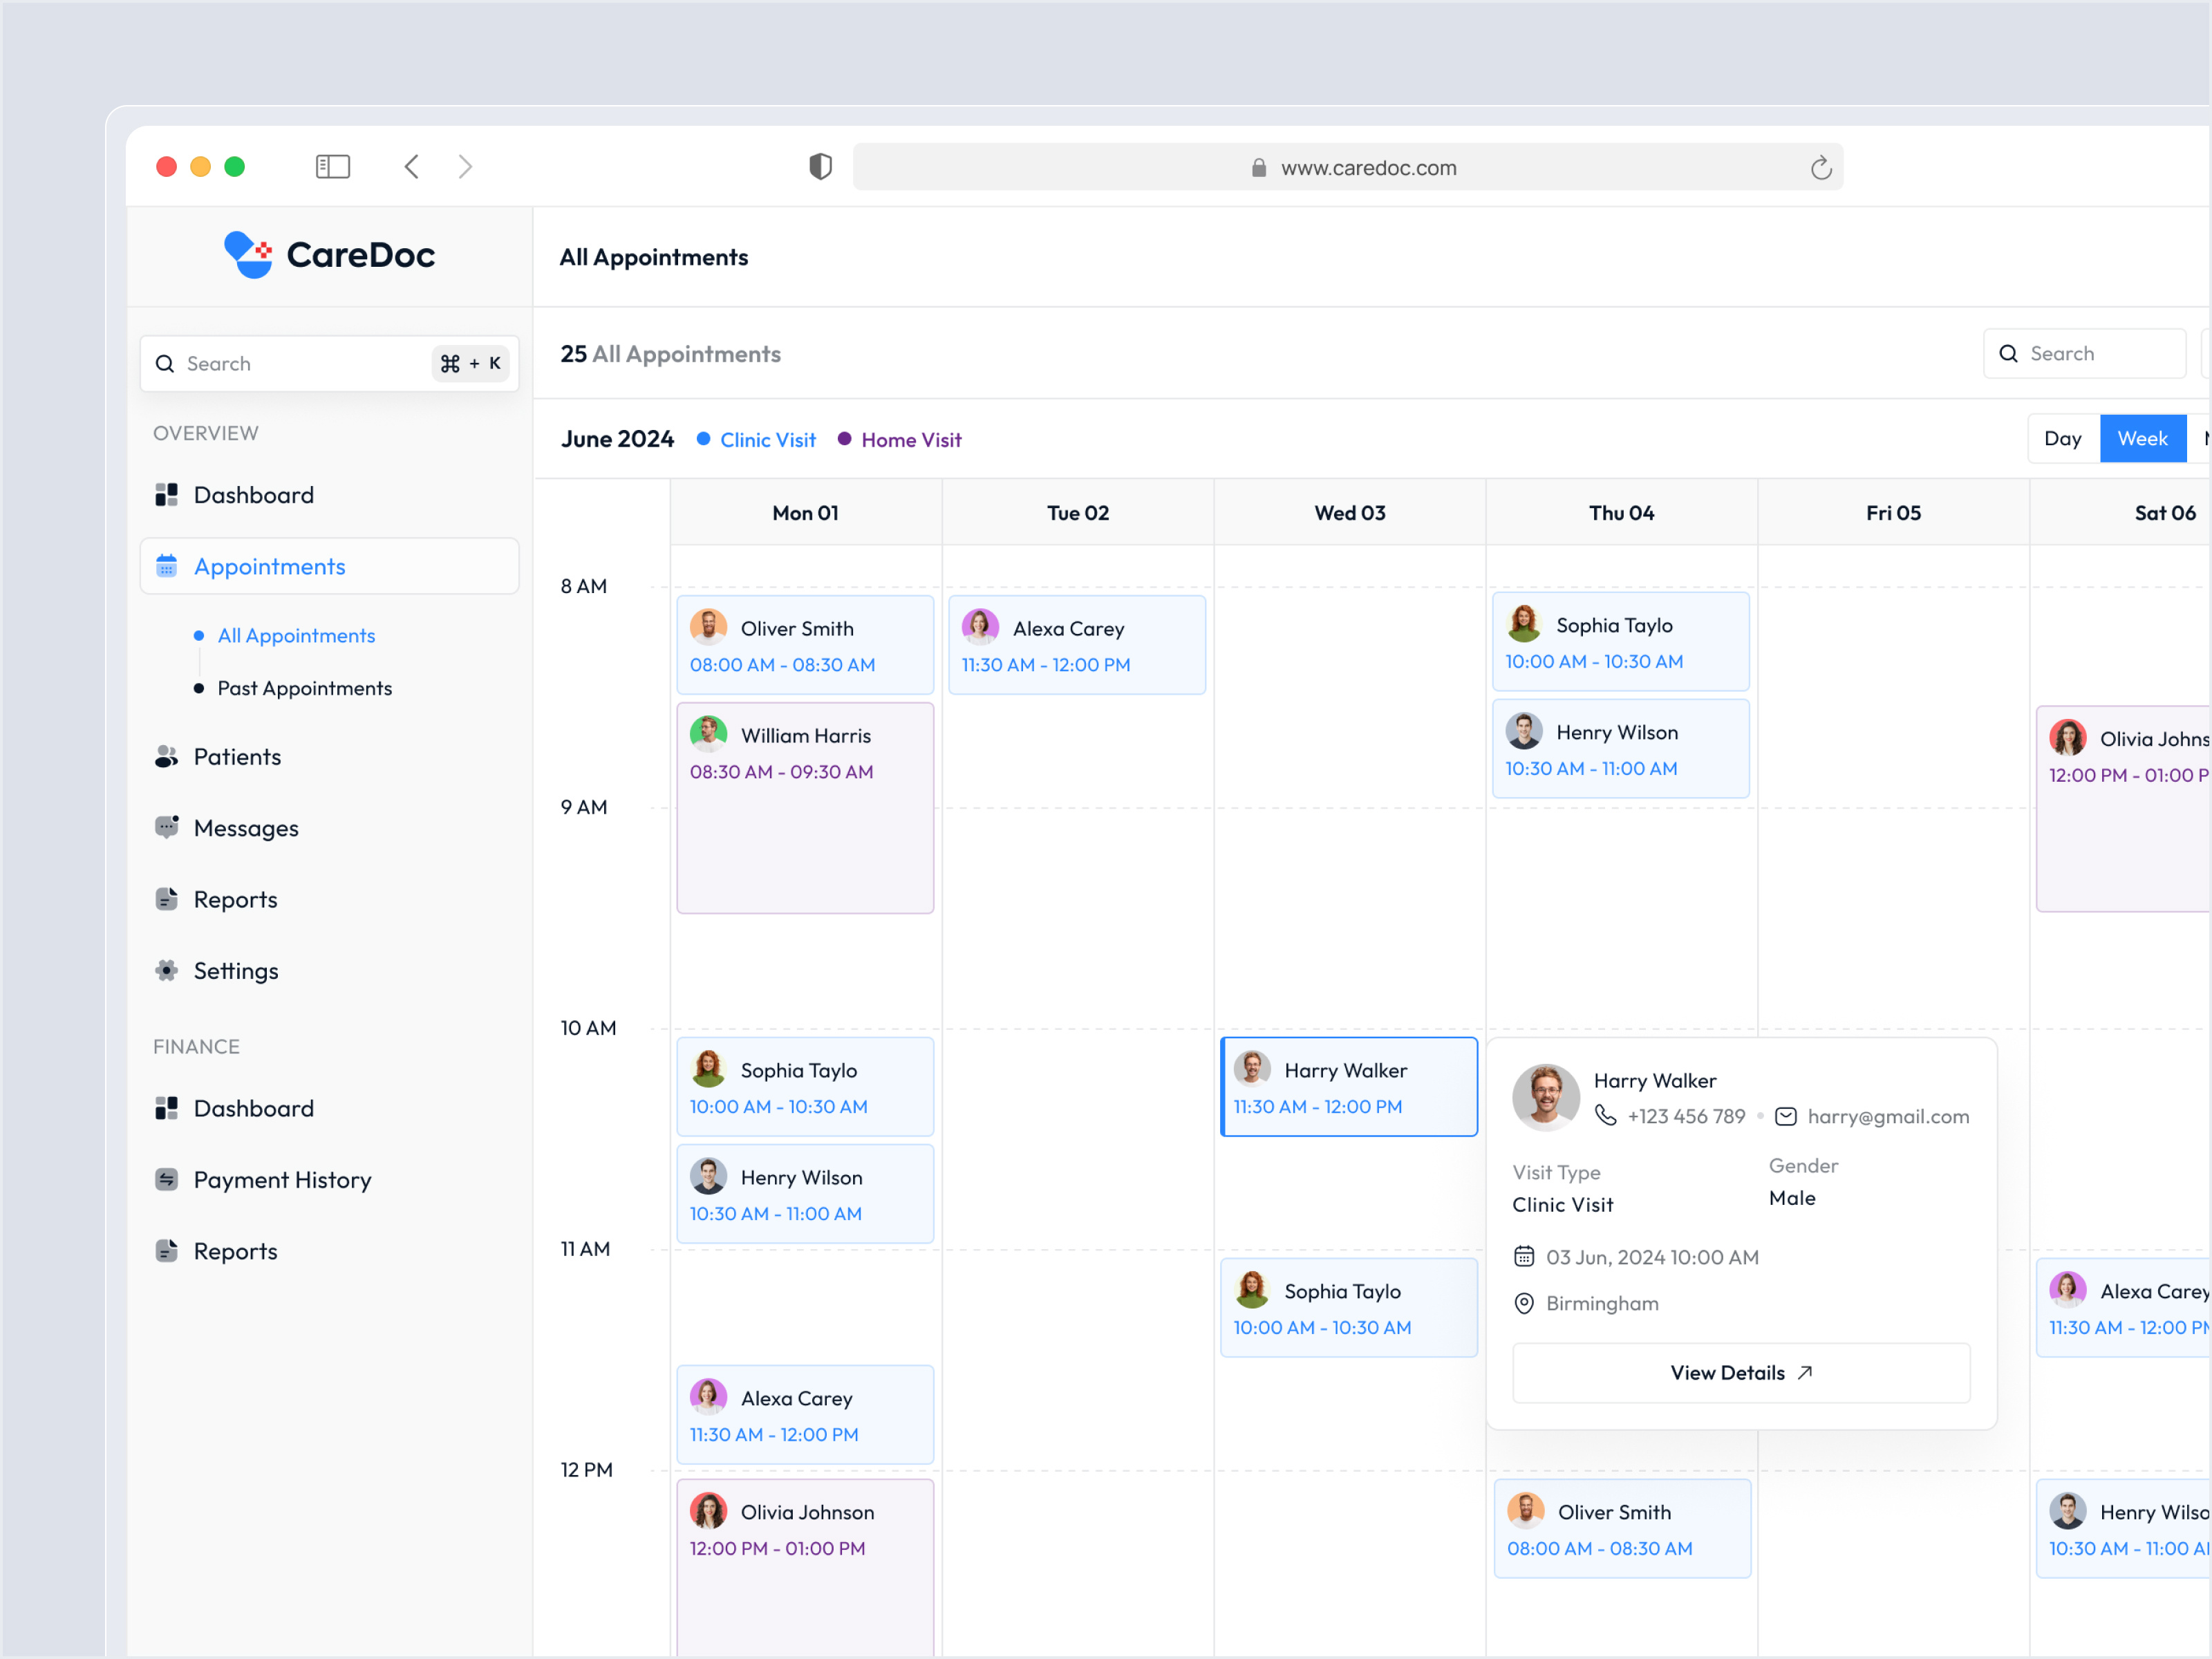Open the browser sidebar panel toggle

tap(332, 166)
